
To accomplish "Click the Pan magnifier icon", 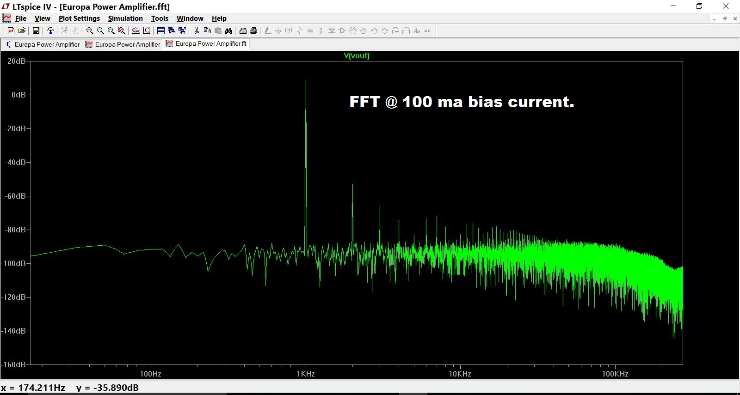I will coord(100,31).
